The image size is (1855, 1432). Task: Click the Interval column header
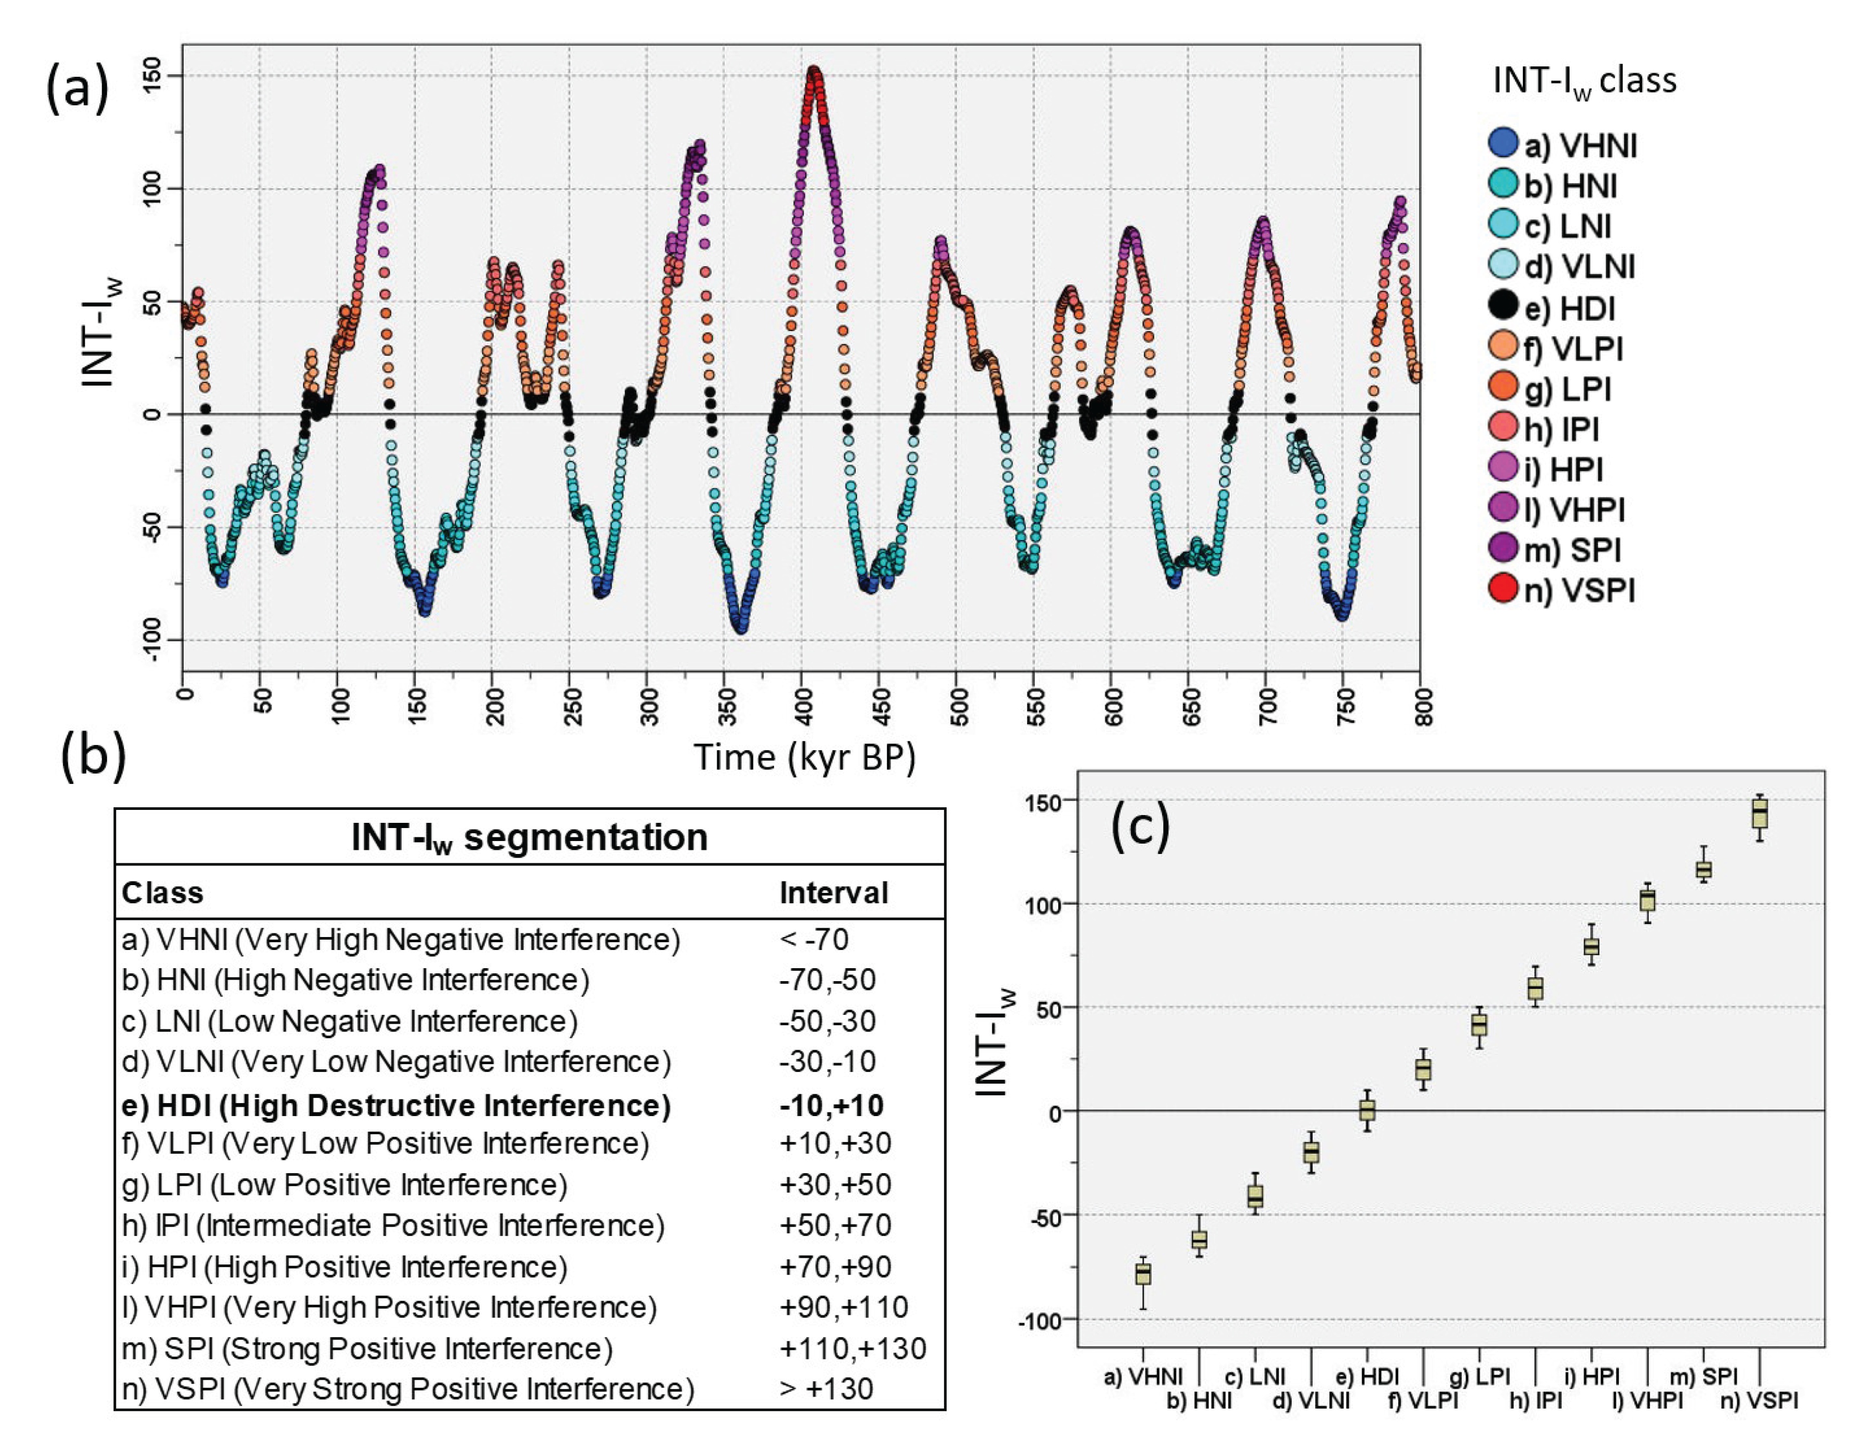(x=833, y=893)
